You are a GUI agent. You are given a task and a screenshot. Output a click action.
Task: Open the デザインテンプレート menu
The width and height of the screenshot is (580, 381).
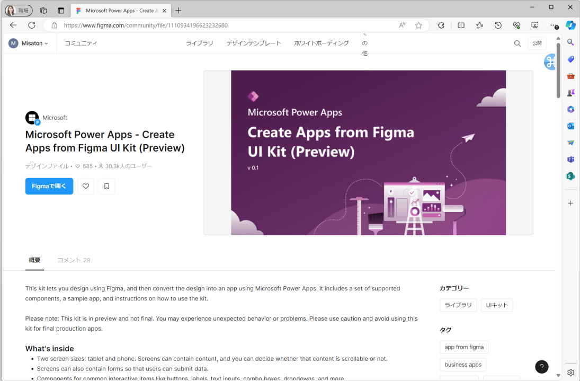[254, 43]
